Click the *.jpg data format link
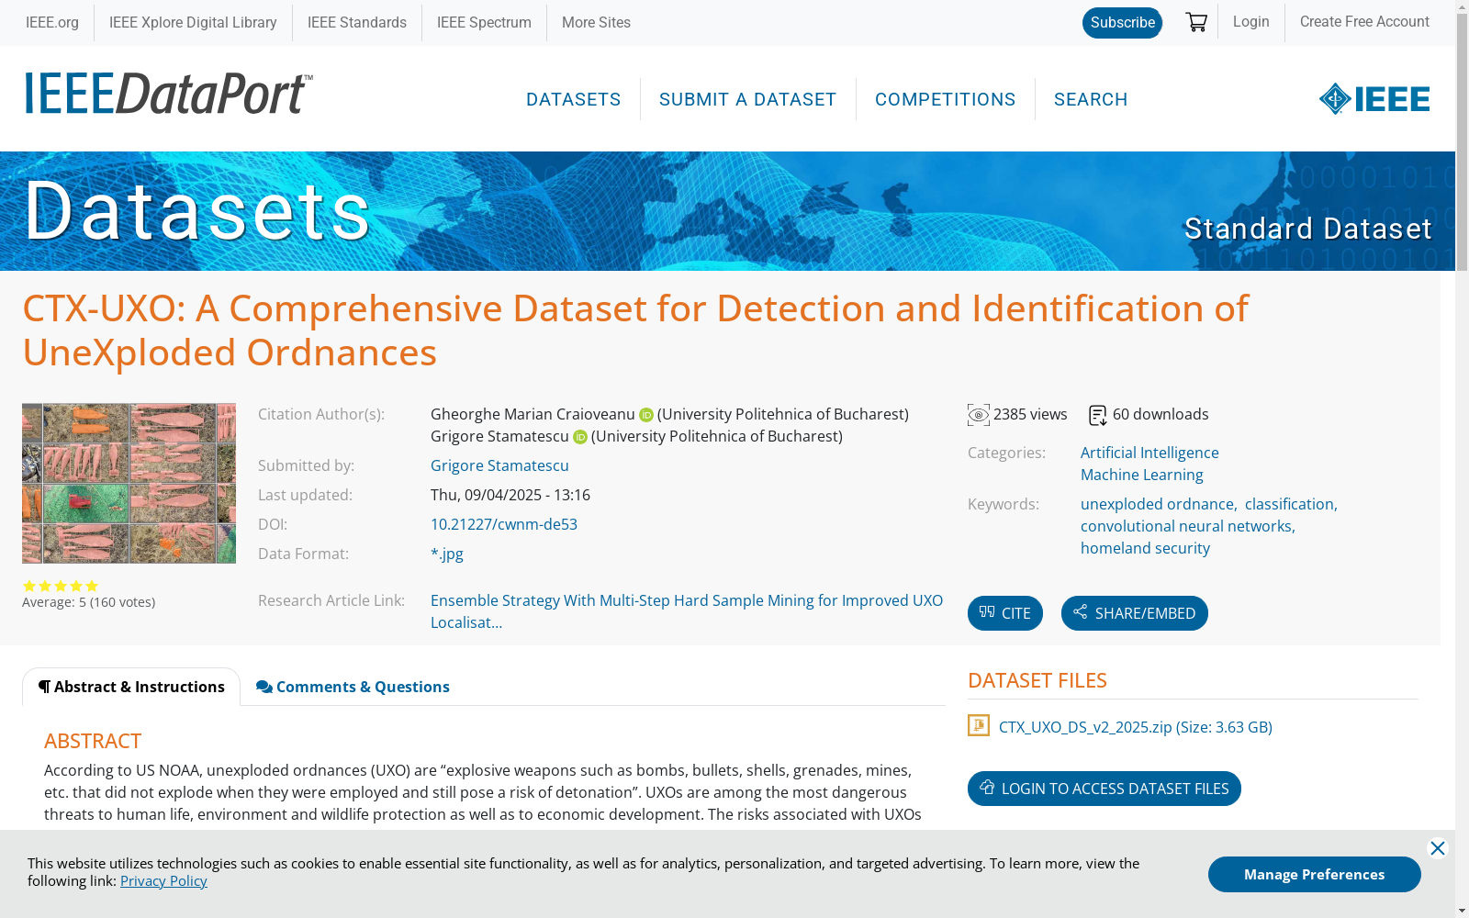This screenshot has height=918, width=1469. point(447,554)
